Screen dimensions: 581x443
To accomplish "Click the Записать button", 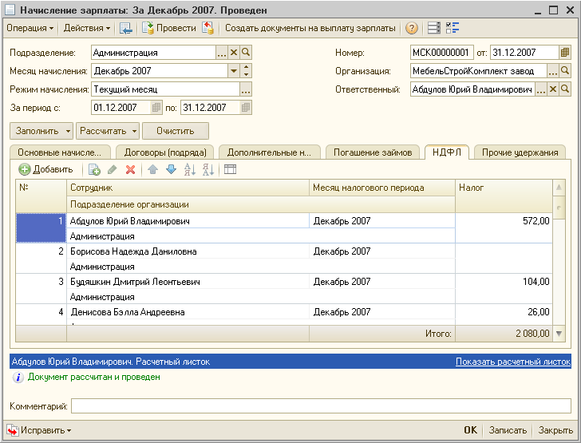I will (508, 430).
